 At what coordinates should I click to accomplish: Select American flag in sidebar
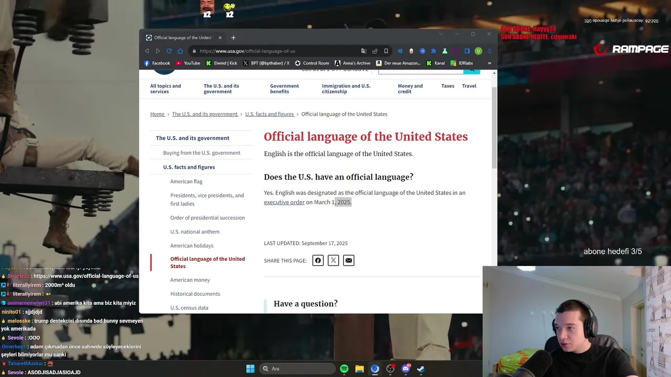pos(186,181)
